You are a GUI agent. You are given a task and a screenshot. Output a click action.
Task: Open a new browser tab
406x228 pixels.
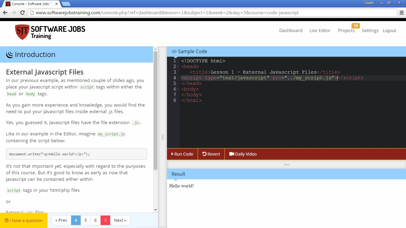(66, 4)
